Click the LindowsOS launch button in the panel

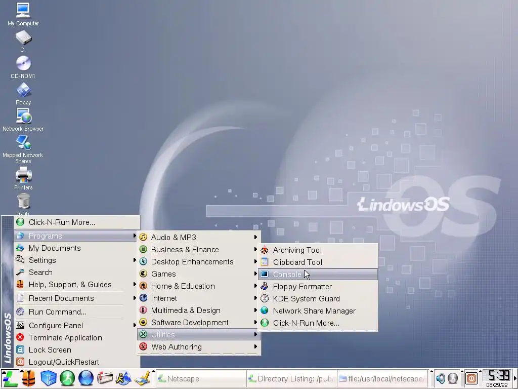[10, 379]
